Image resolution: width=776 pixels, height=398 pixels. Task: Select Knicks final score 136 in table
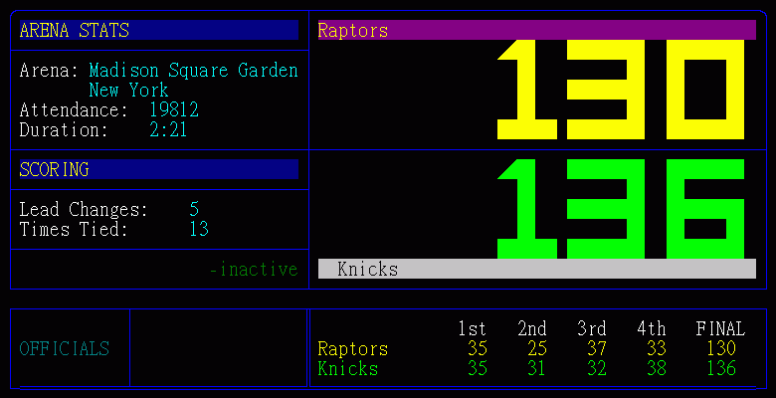pos(721,369)
